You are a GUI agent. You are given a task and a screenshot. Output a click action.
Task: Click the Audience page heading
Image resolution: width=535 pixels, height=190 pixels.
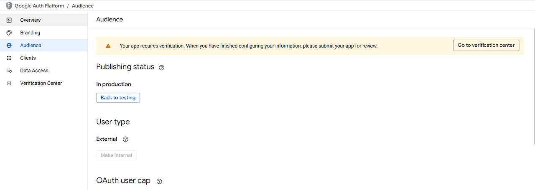110,19
